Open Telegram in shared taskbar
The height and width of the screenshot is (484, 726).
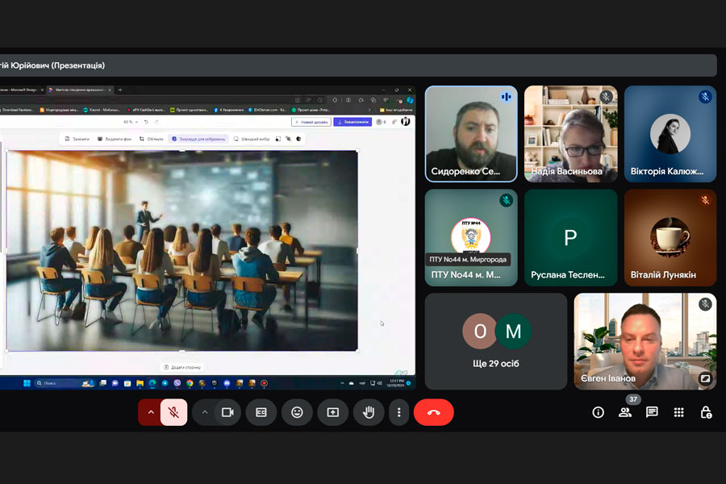pyautogui.click(x=165, y=383)
